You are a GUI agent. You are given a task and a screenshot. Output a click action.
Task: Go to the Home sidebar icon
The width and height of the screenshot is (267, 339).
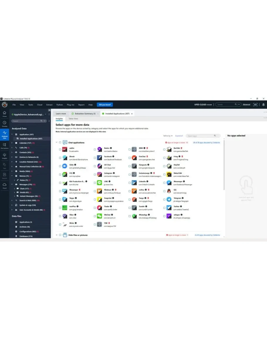pyautogui.click(x=4, y=113)
